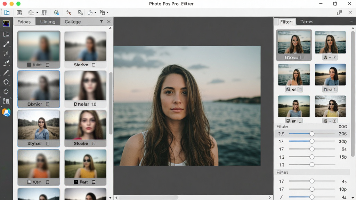Choose the Stoobe preset thumbnail
The width and height of the screenshot is (356, 200).
(x=86, y=125)
